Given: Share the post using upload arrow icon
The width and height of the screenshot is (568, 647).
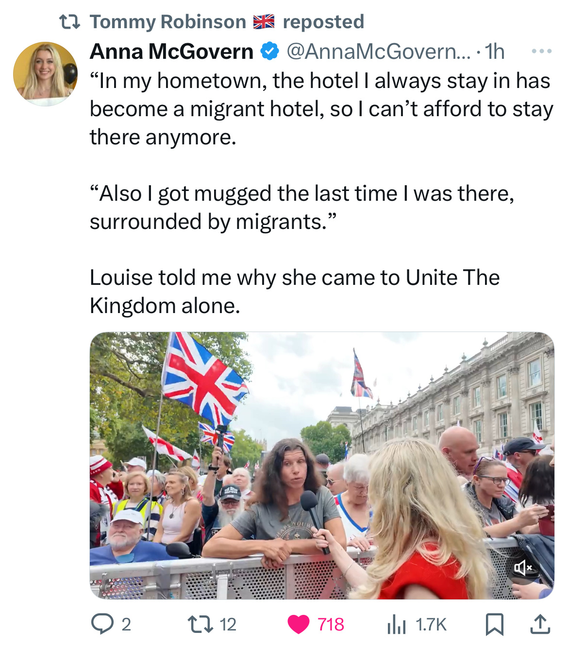Looking at the screenshot, I should coord(540,624).
